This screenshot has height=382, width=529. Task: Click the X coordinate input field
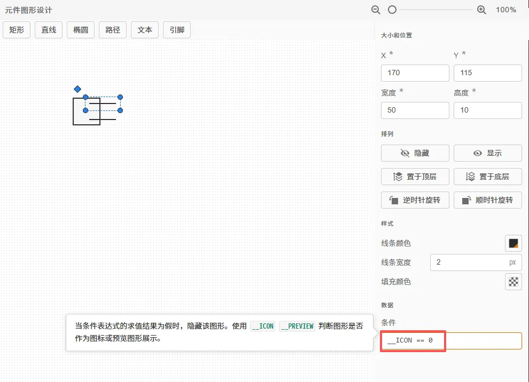pyautogui.click(x=415, y=73)
